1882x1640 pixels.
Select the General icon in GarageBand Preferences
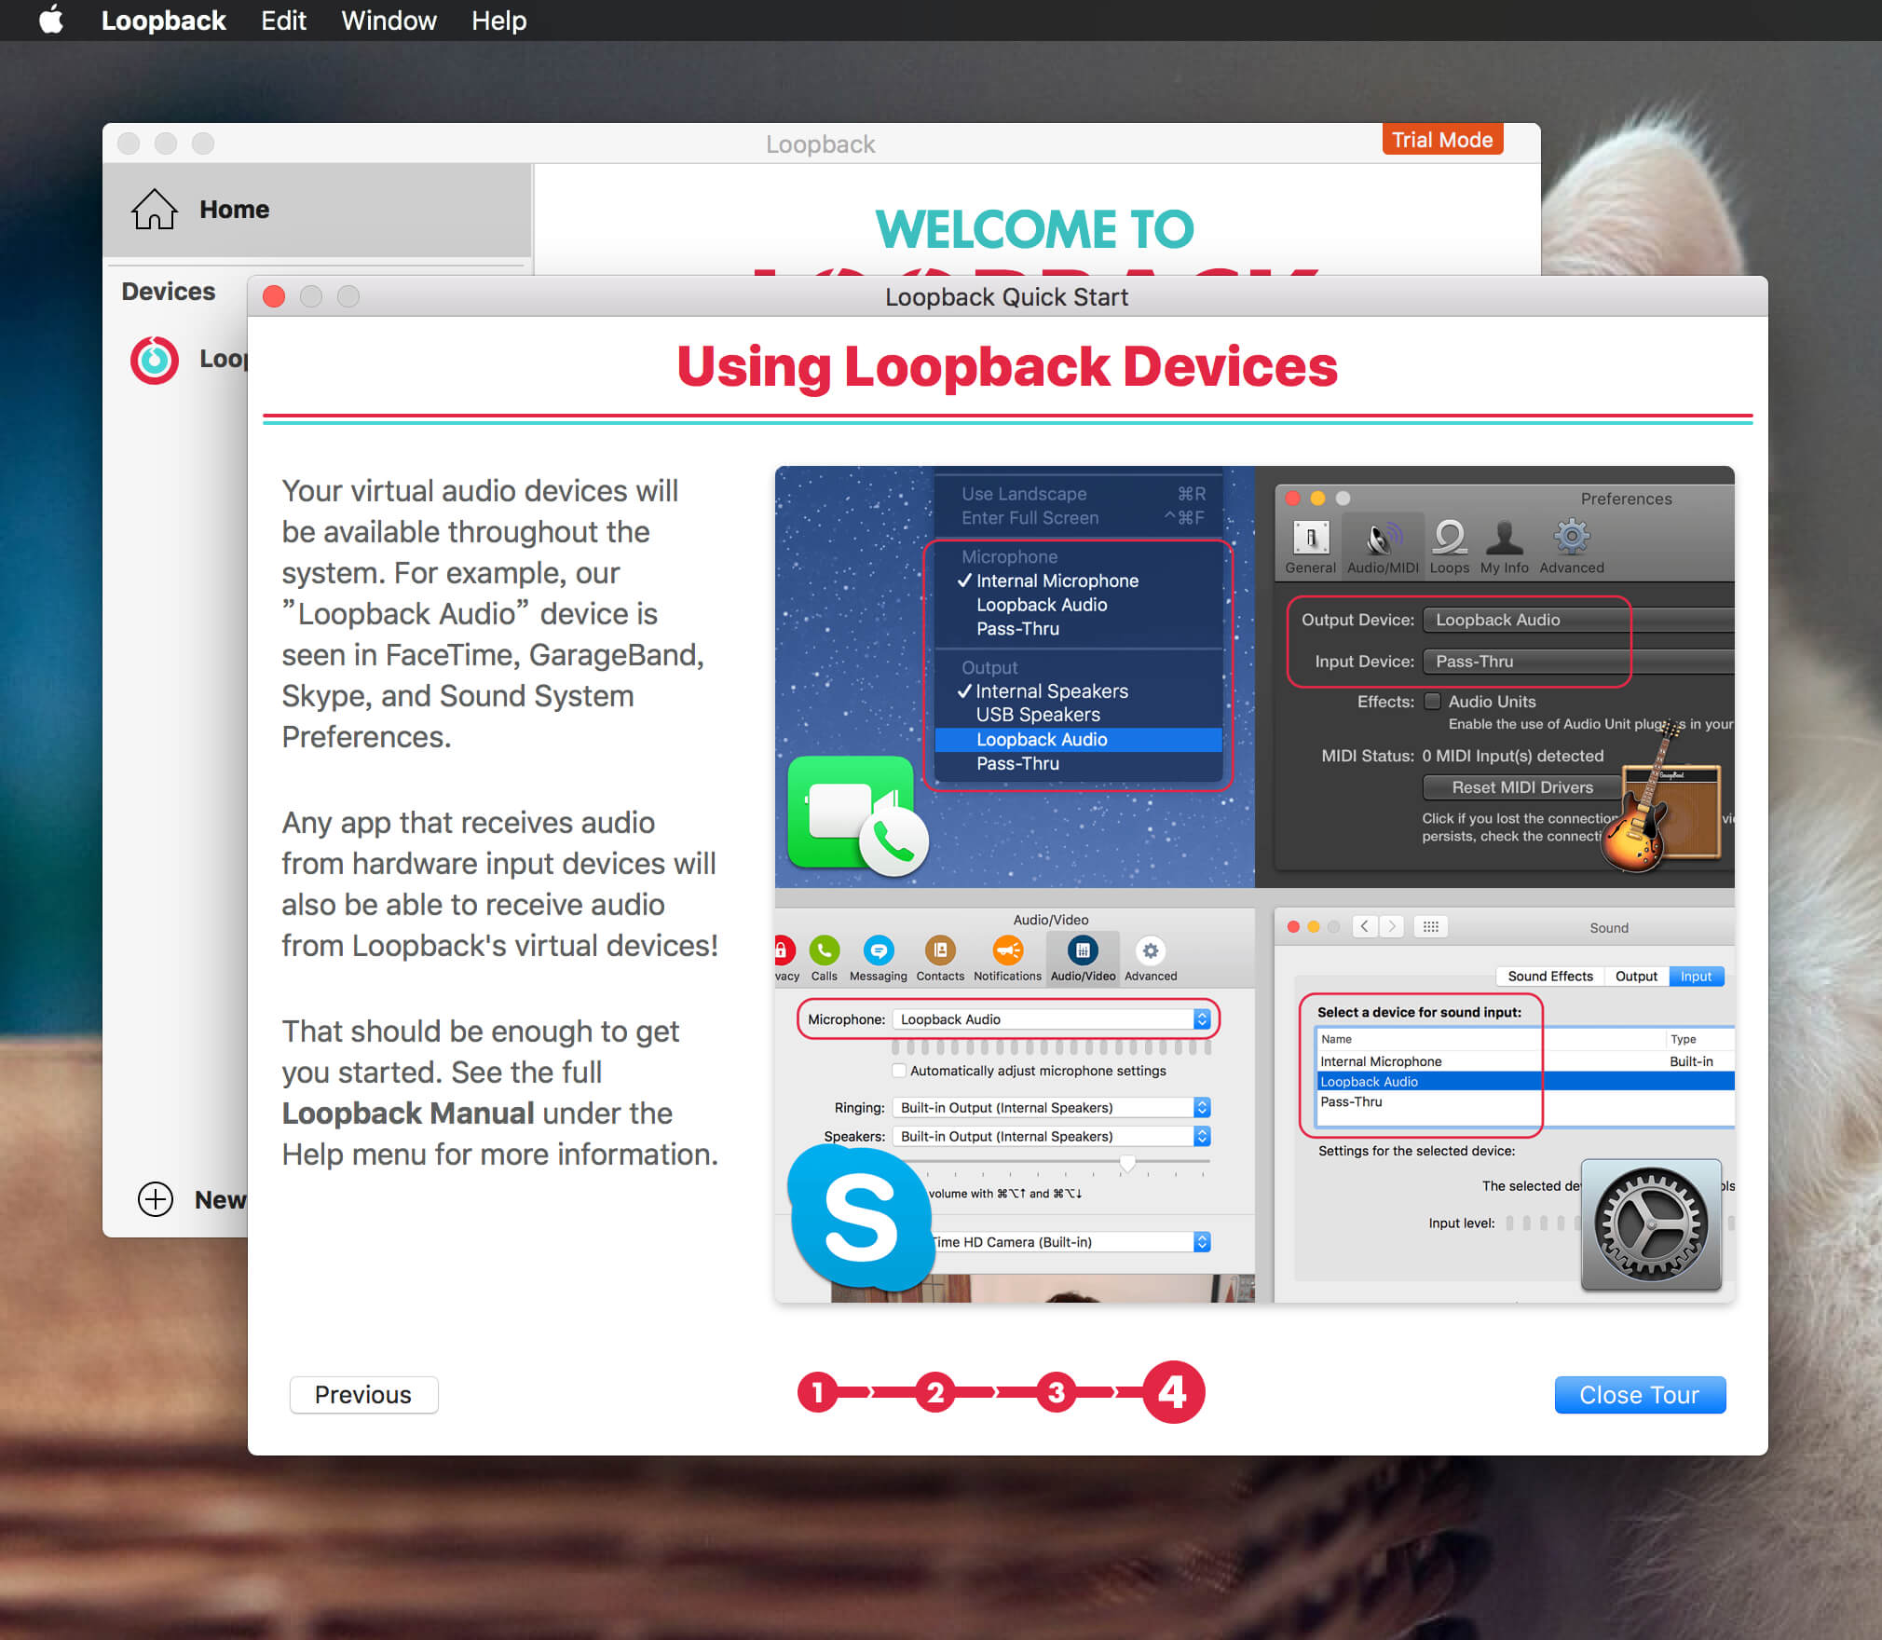click(x=1310, y=547)
